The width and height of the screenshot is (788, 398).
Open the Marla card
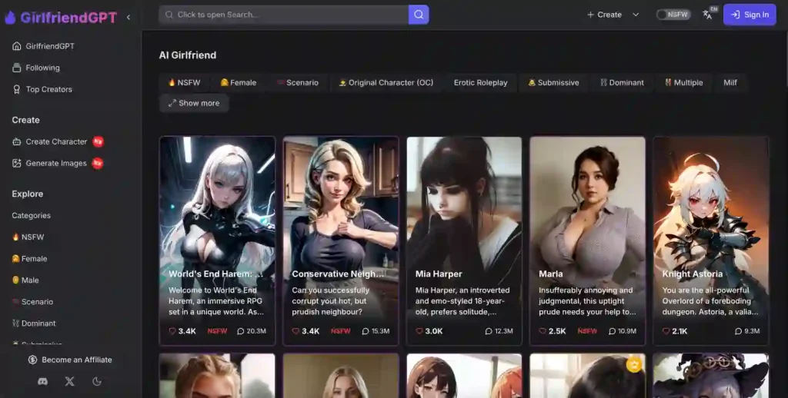tap(587, 241)
